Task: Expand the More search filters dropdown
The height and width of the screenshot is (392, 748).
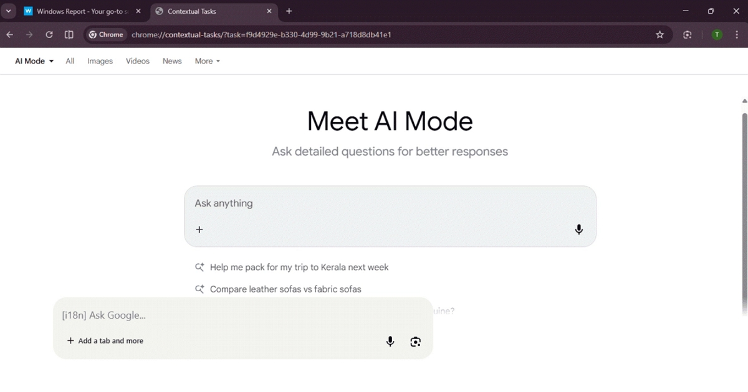Action: [207, 61]
